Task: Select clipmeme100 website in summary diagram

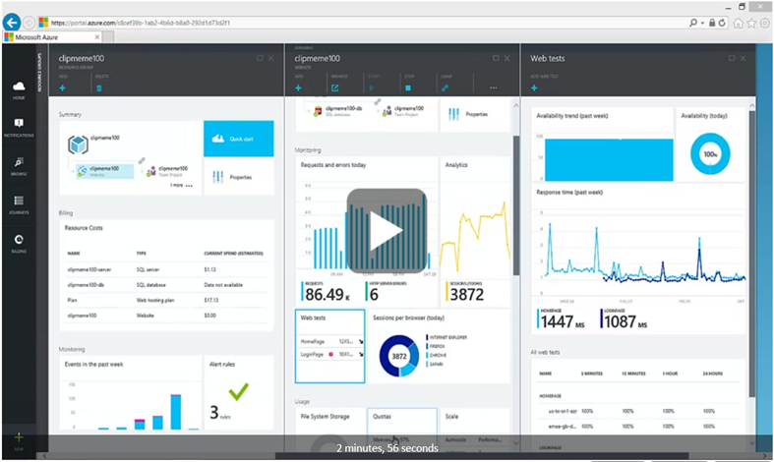Action: [x=104, y=171]
